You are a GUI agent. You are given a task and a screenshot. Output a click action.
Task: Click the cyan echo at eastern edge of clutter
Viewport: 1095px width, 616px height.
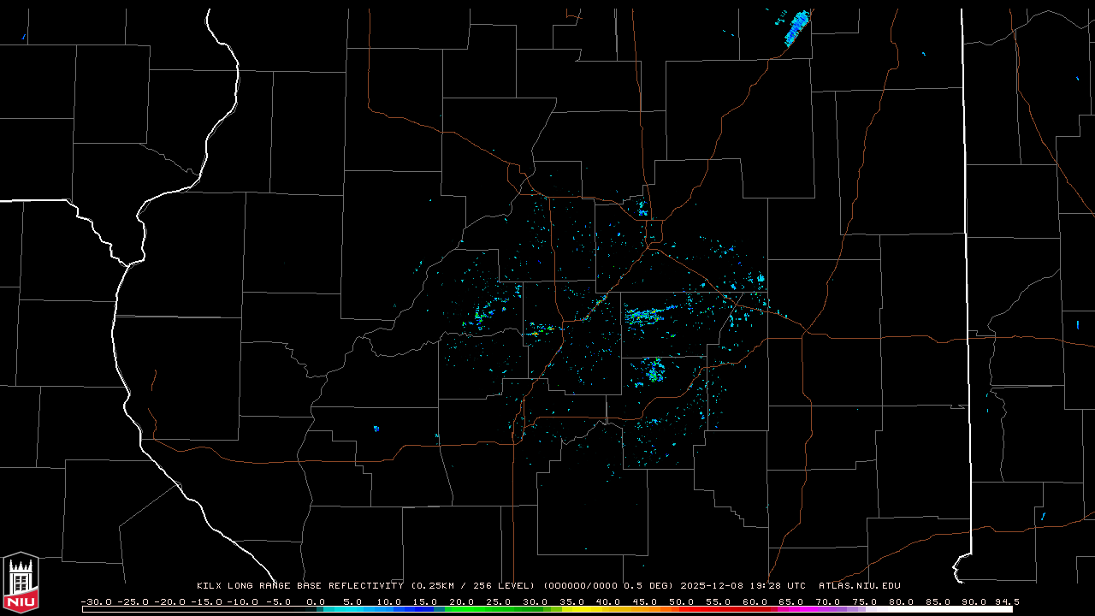point(759,278)
